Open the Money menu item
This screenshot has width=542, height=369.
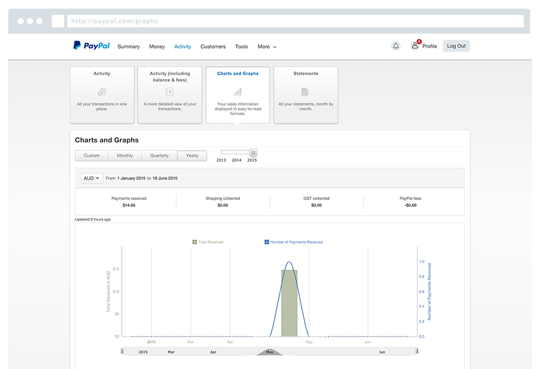click(157, 47)
